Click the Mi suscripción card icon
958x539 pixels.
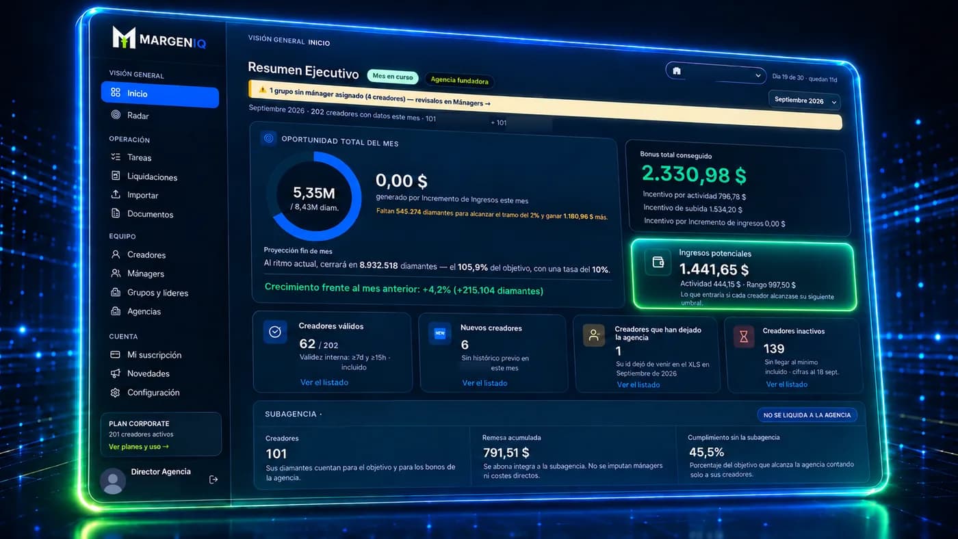[x=116, y=354]
